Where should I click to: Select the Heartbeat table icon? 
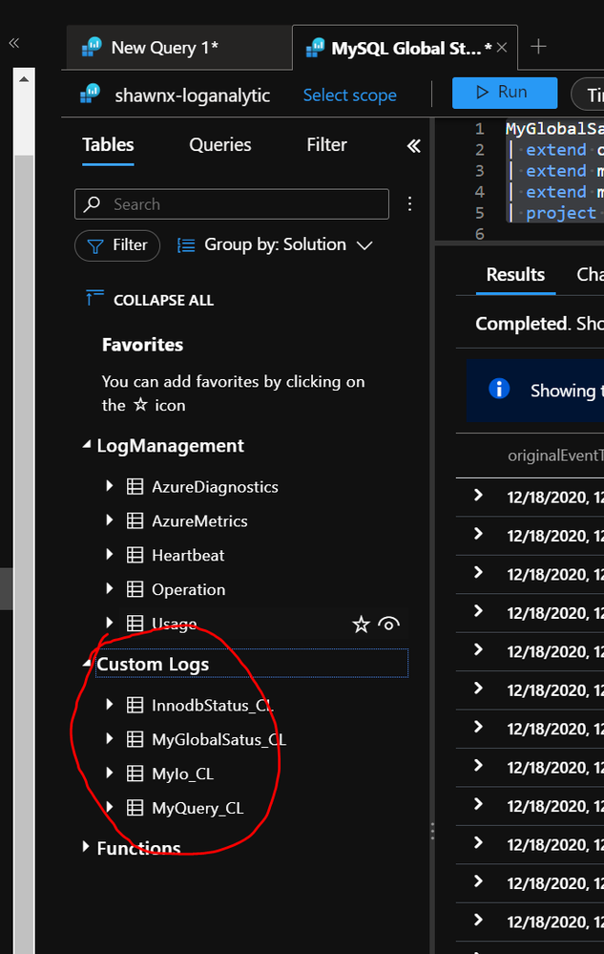coord(135,555)
